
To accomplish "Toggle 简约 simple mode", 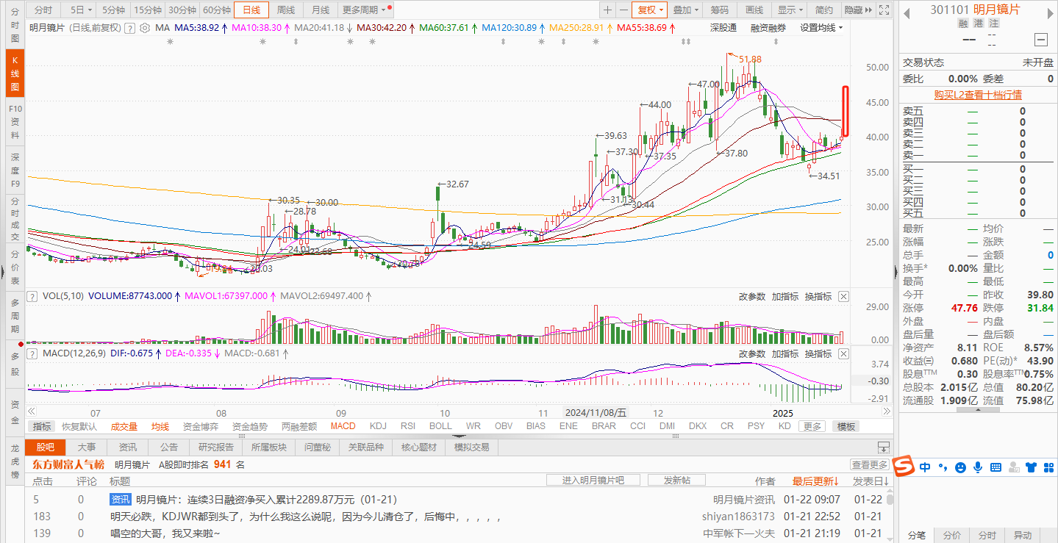I will (x=824, y=10).
